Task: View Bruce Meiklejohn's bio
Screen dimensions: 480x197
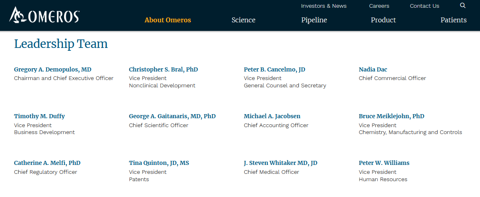Action: (392, 117)
